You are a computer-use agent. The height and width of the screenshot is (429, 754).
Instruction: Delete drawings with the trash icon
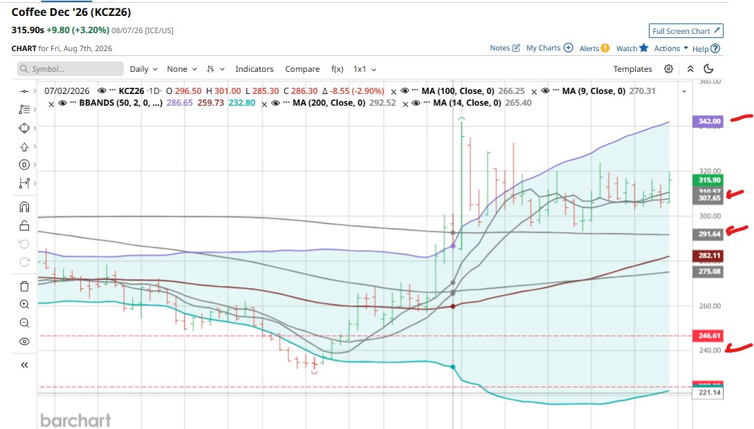click(x=24, y=286)
